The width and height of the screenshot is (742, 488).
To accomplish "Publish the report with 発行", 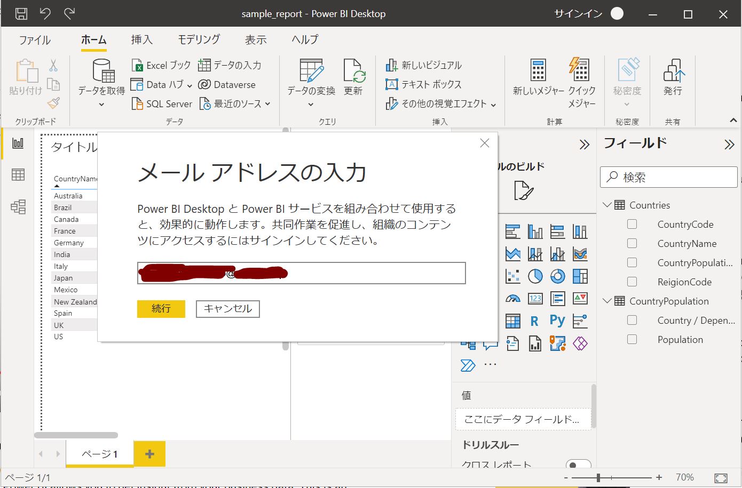I will (673, 78).
